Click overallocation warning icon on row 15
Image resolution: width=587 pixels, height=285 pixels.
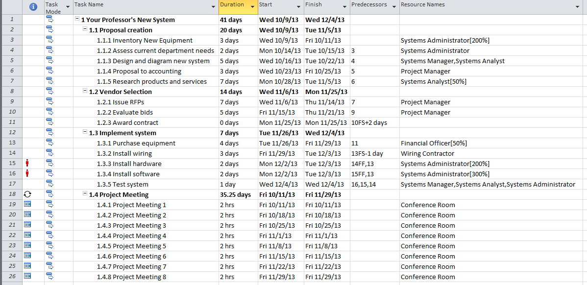27,164
